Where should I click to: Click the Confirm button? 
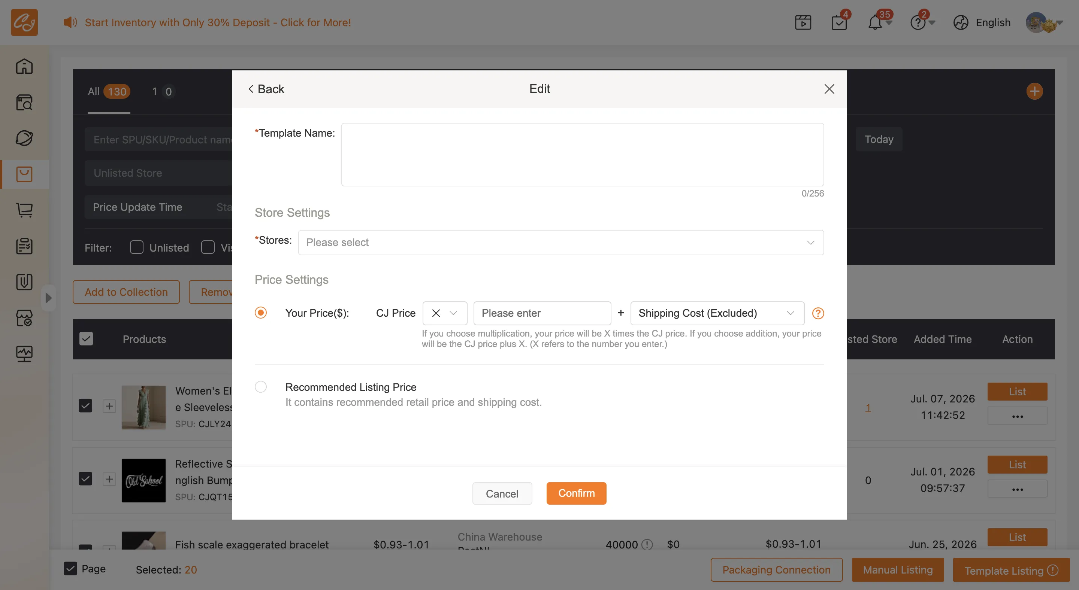pyautogui.click(x=576, y=493)
